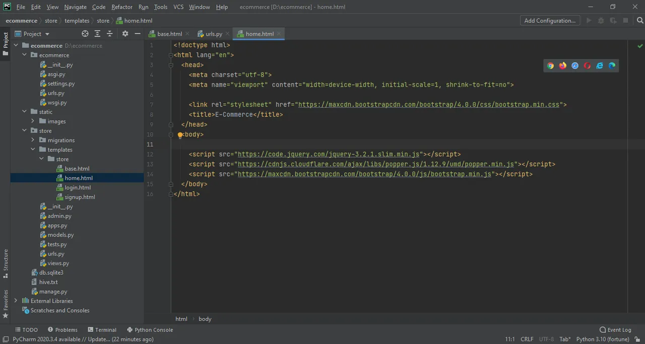Open the Refactor menu
645x344 pixels.
coord(122,7)
